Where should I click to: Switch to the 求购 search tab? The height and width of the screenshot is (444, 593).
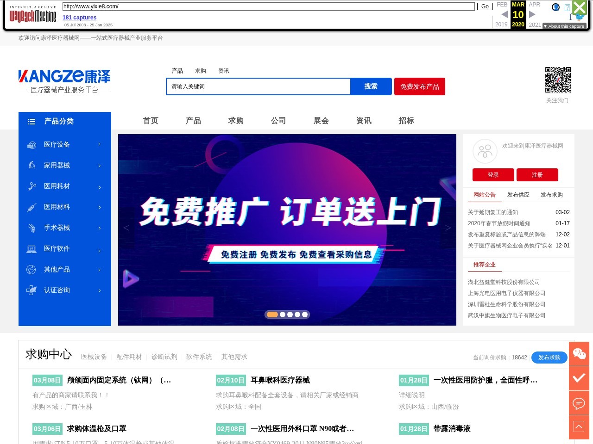point(201,71)
